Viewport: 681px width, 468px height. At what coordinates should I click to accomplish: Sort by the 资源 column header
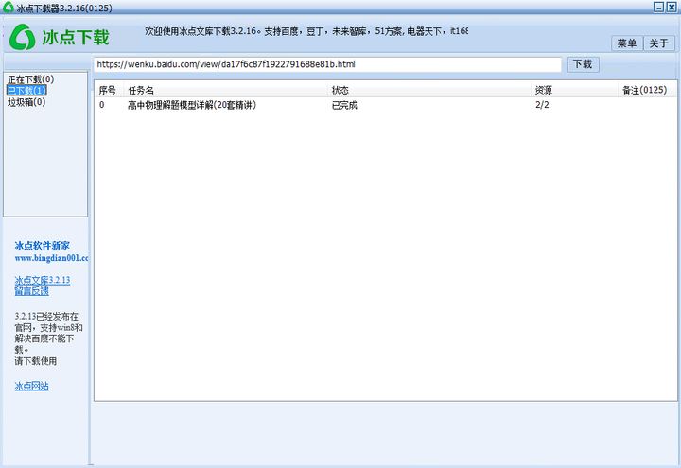pos(544,90)
